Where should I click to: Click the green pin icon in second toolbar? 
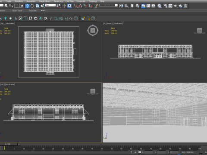[x=6, y=19]
